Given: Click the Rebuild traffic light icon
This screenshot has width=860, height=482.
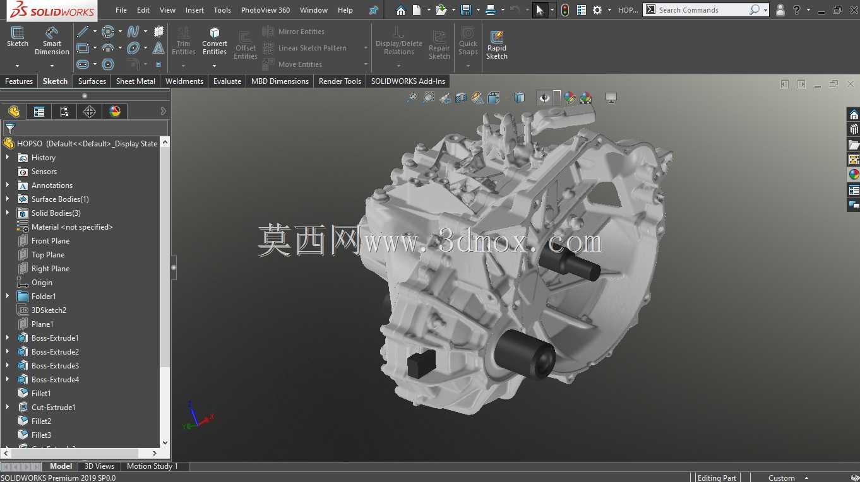Looking at the screenshot, I should coord(565,10).
